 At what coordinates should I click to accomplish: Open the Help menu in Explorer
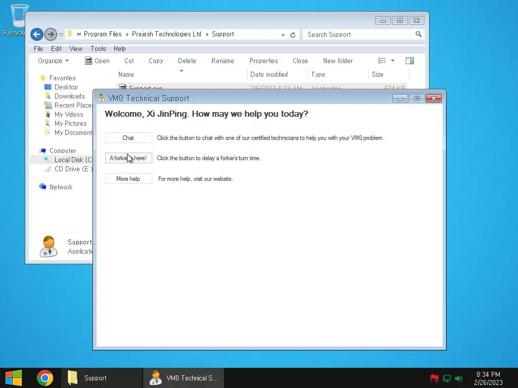click(x=119, y=48)
